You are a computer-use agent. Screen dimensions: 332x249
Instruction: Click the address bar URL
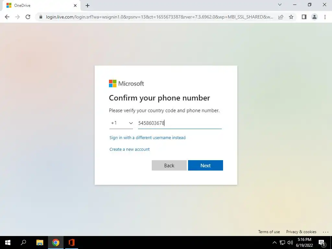(x=160, y=17)
